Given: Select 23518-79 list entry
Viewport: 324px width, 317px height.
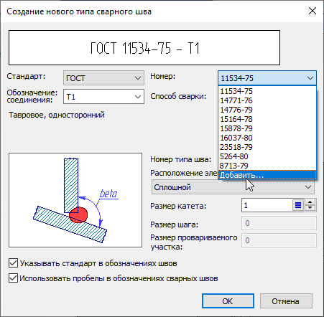Looking at the screenshot, I should point(267,147).
